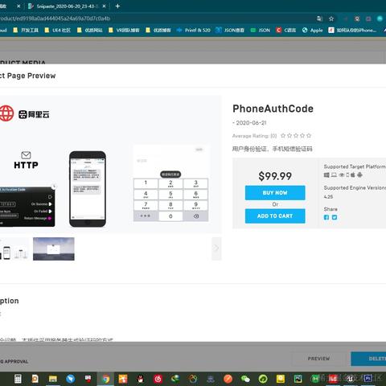The image size is (386, 386).
Task: Open the JSON bookmark
Action: [x=261, y=30]
